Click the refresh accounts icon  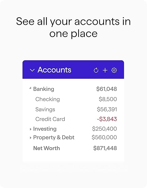96,70
